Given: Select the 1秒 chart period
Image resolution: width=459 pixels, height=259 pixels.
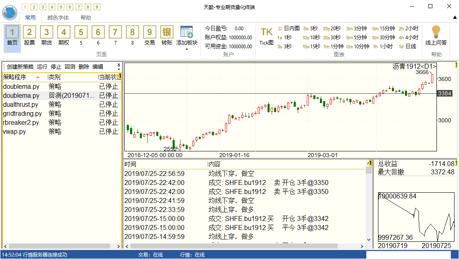Looking at the screenshot, I should pos(285,38).
